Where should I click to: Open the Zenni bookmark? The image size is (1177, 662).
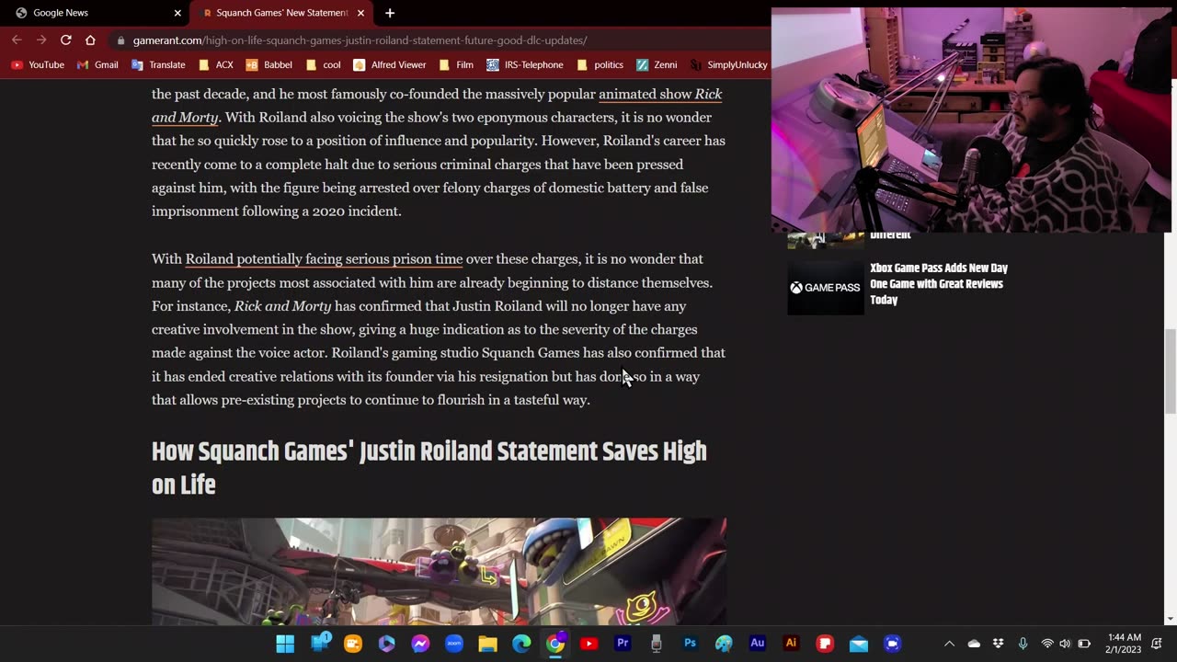pyautogui.click(x=657, y=64)
